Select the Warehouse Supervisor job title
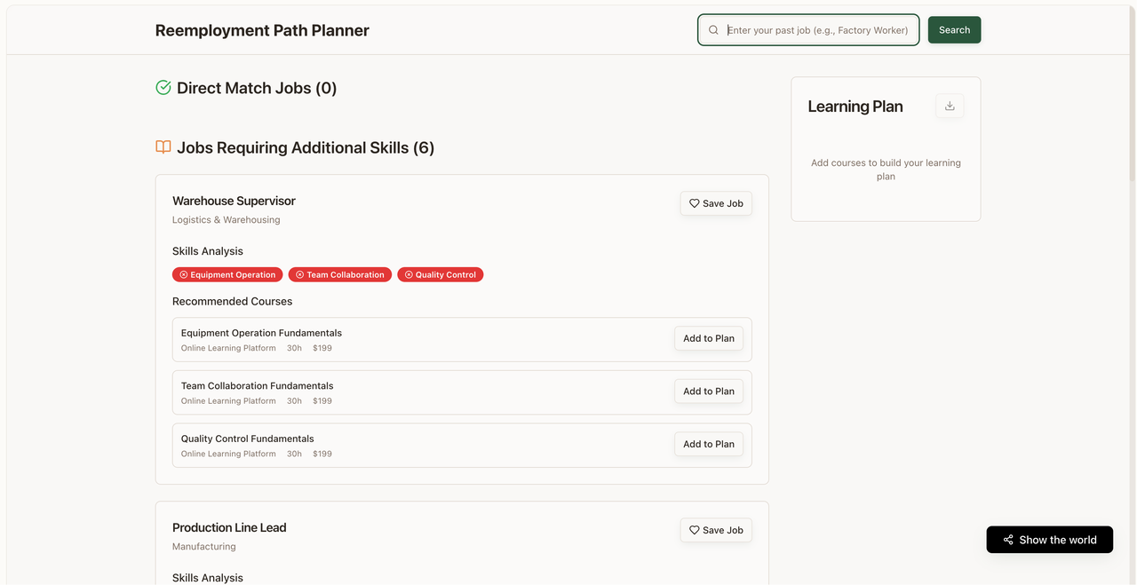This screenshot has height=585, width=1137. pos(234,201)
